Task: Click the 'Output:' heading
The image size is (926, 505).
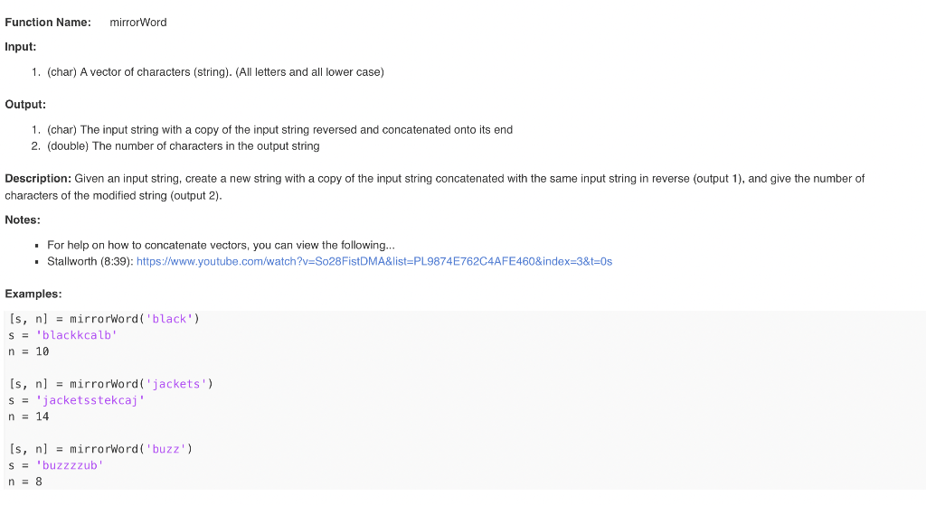Action: 25,105
